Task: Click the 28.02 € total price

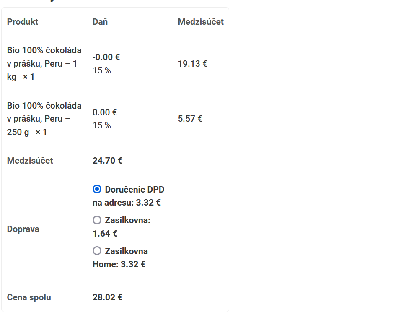Action: click(107, 297)
